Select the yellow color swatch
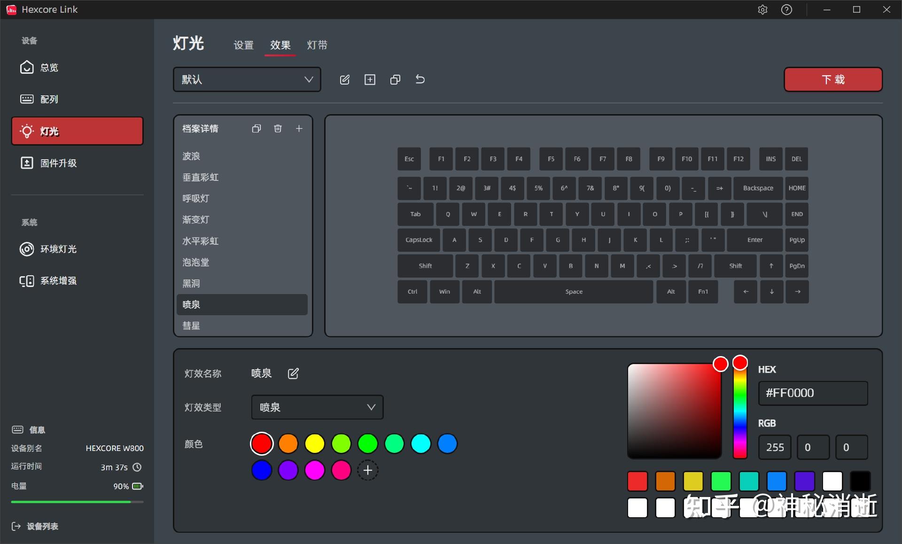 tap(315, 443)
